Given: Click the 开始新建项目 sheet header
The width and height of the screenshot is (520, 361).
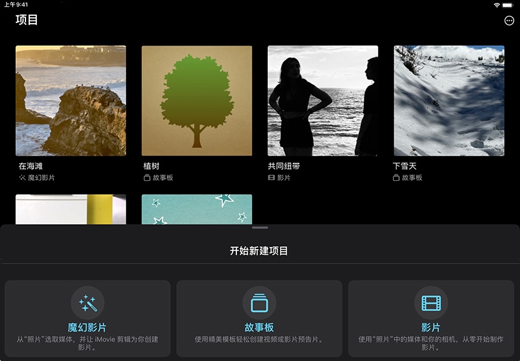Looking at the screenshot, I should click(x=259, y=251).
